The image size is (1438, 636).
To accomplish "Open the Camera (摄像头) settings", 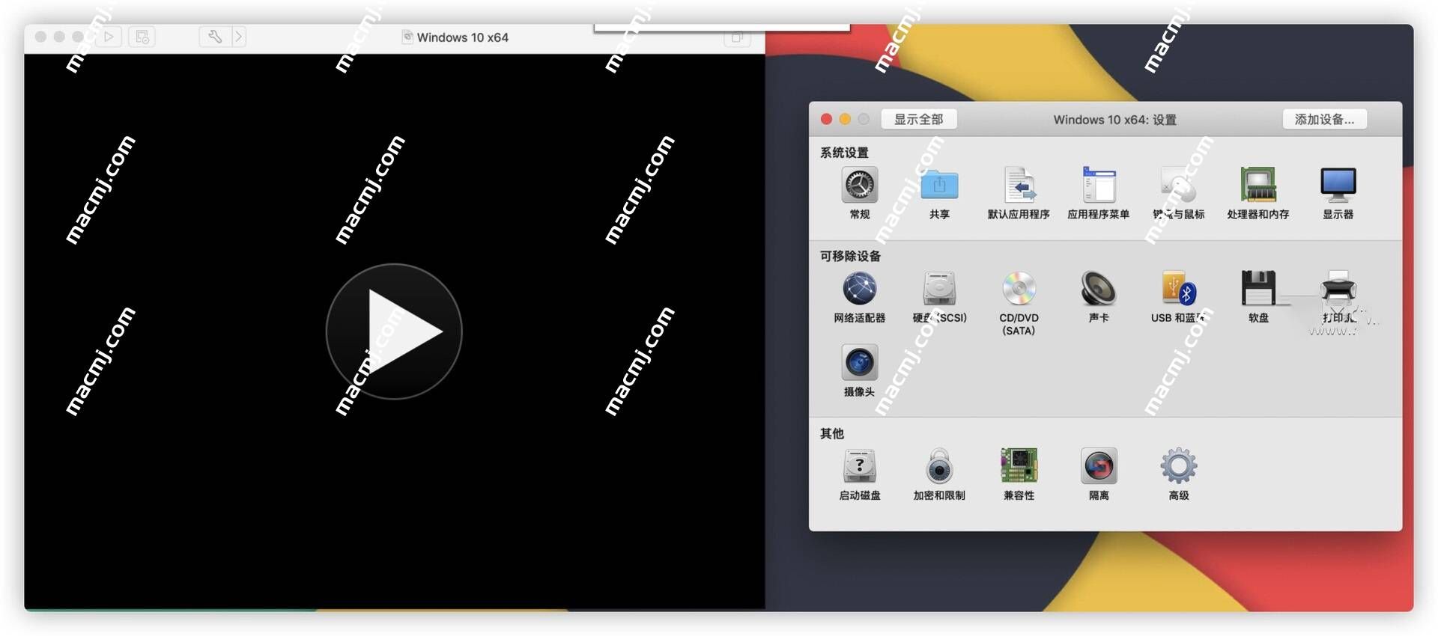I will coord(859,363).
